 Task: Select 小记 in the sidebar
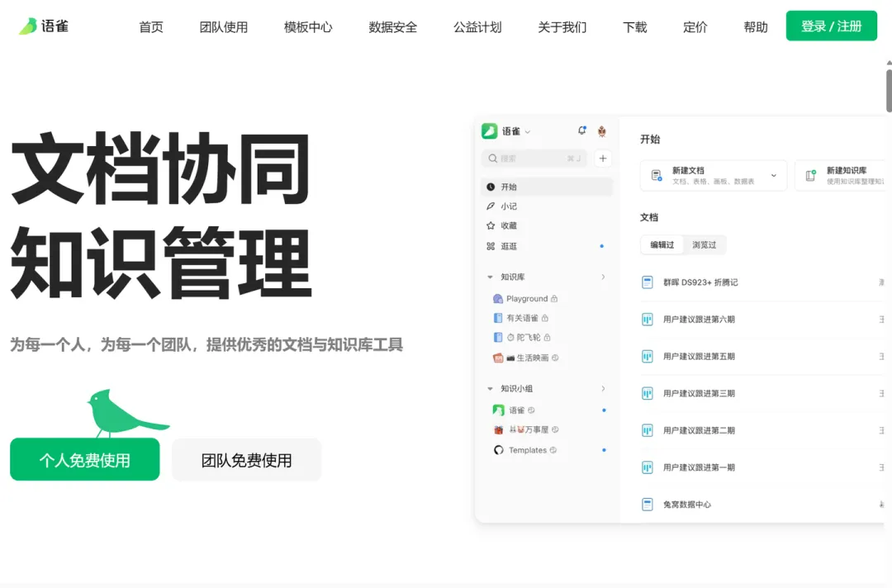[x=548, y=206]
